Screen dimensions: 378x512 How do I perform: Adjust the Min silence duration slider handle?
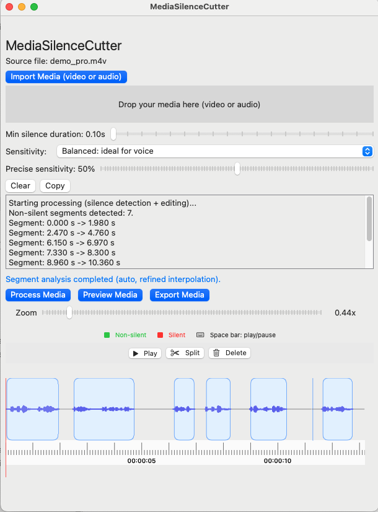tap(113, 134)
